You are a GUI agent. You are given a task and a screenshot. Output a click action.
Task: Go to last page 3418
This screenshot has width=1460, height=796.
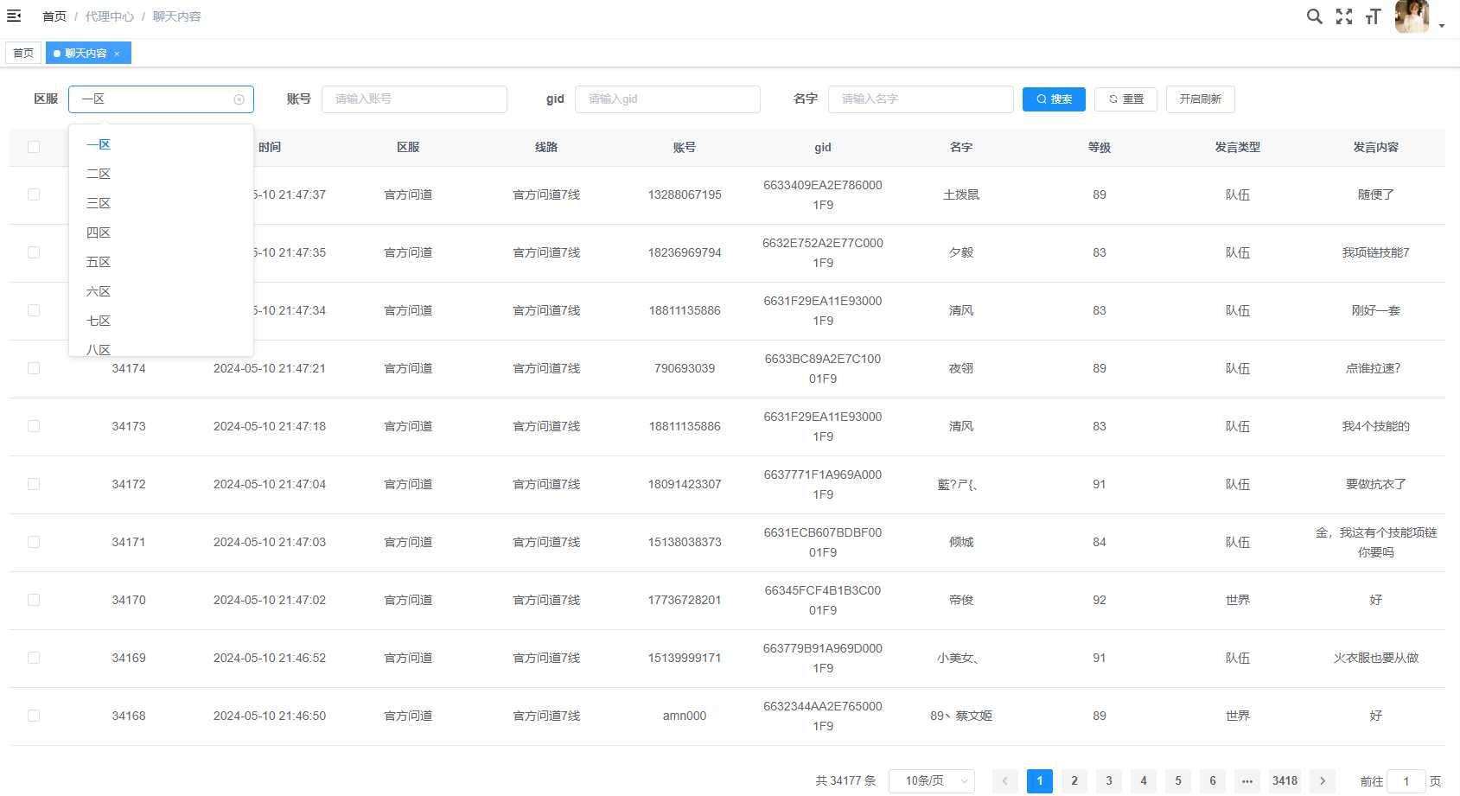pos(1285,780)
